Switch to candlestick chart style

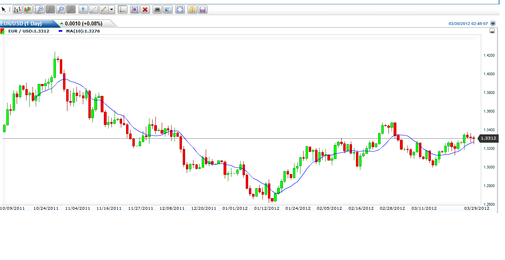tap(27, 9)
